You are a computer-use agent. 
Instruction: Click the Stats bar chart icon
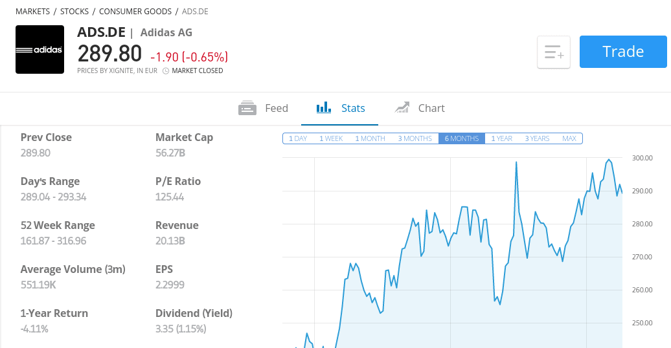(x=324, y=107)
